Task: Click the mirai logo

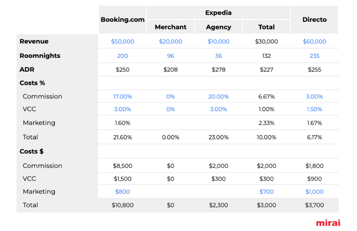Action: click(328, 223)
